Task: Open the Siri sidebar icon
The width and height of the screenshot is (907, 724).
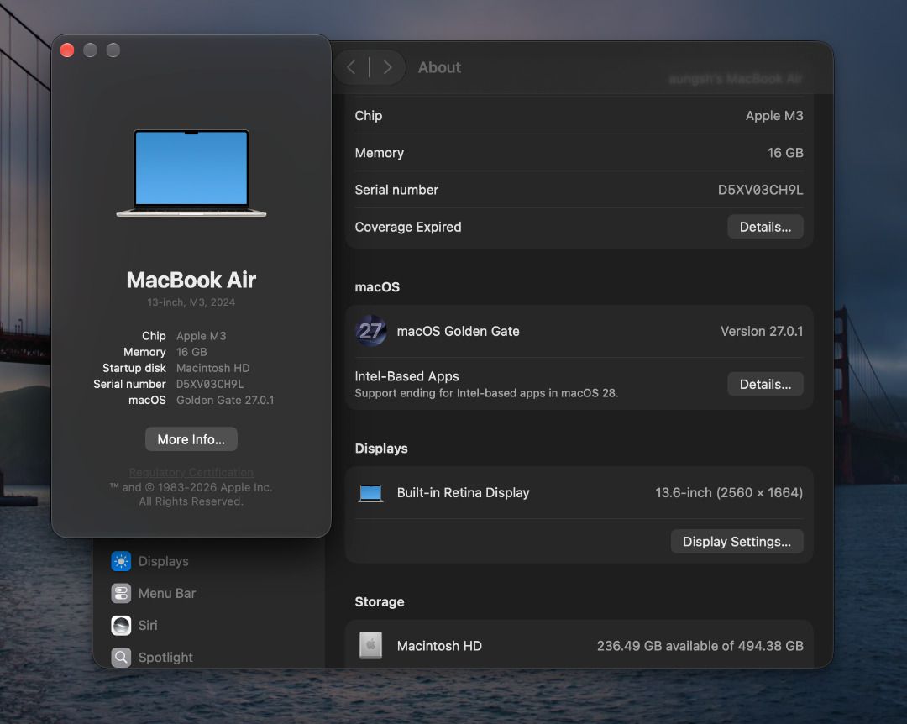Action: point(121,625)
